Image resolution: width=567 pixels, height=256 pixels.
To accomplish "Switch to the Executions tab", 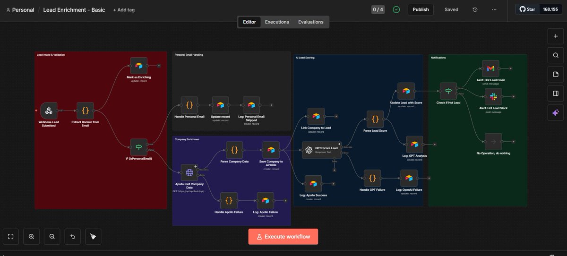I will [277, 22].
